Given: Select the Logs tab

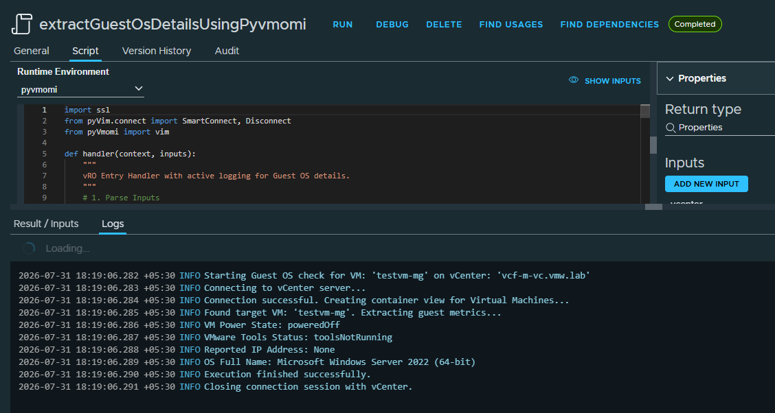Looking at the screenshot, I should point(112,224).
